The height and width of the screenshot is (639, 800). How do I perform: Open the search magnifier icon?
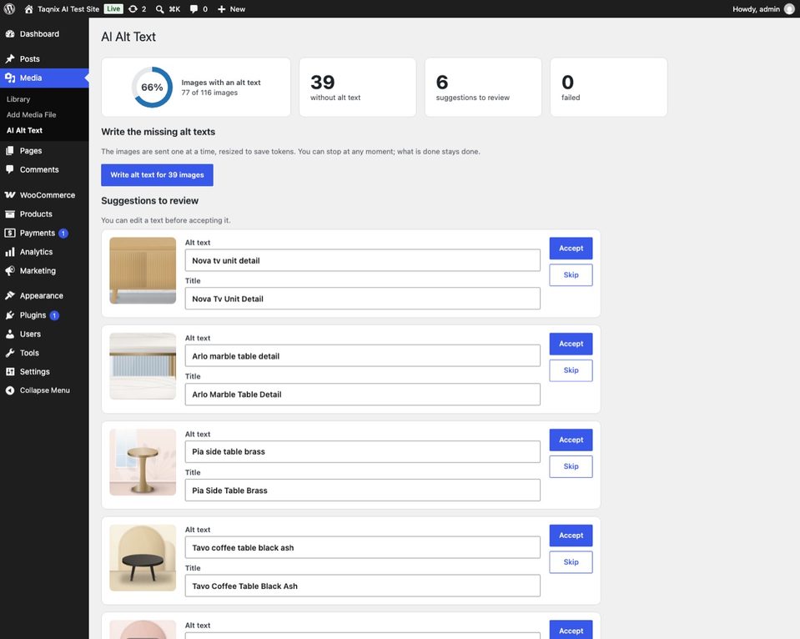[159, 9]
